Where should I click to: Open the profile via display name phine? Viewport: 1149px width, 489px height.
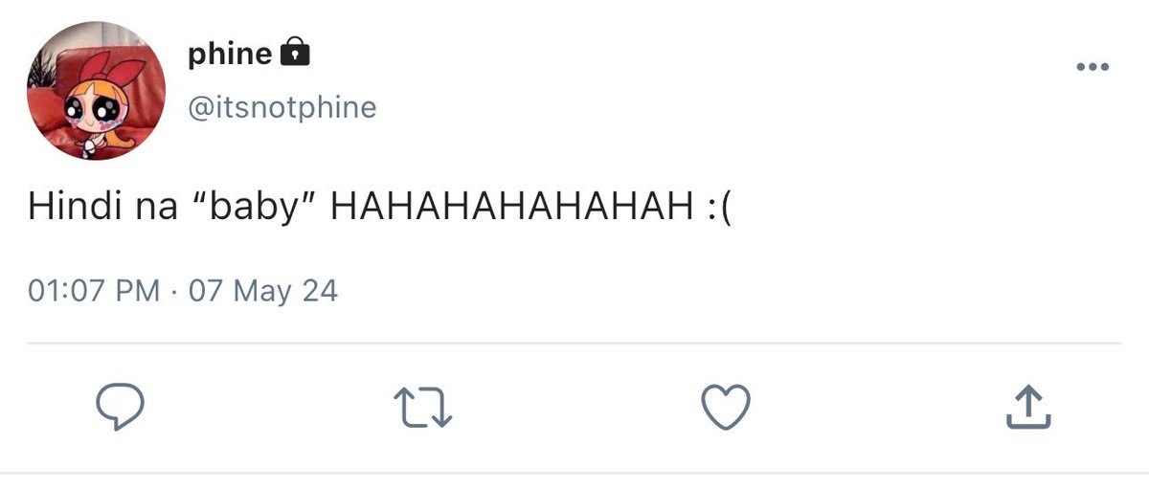pos(230,55)
